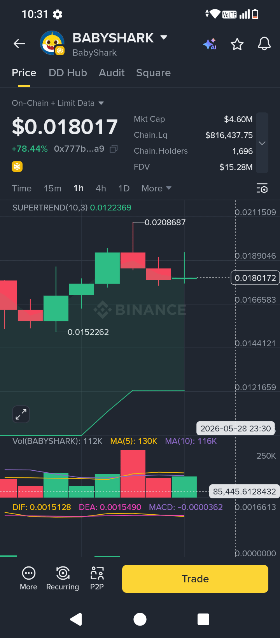Select the 15m interval
The height and width of the screenshot is (638, 280).
click(52, 188)
